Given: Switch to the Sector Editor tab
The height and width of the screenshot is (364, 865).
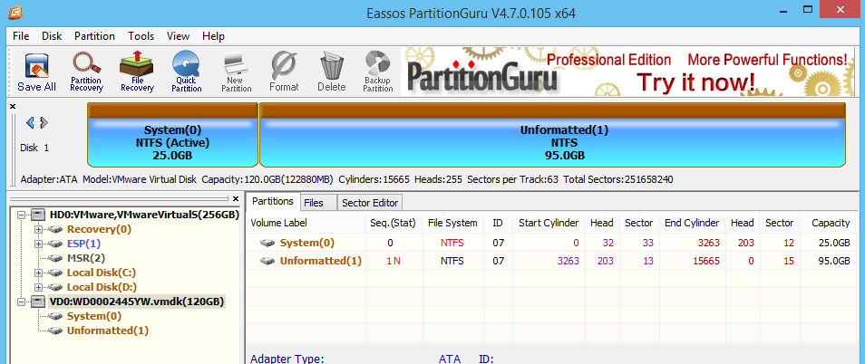Looking at the screenshot, I should (370, 203).
